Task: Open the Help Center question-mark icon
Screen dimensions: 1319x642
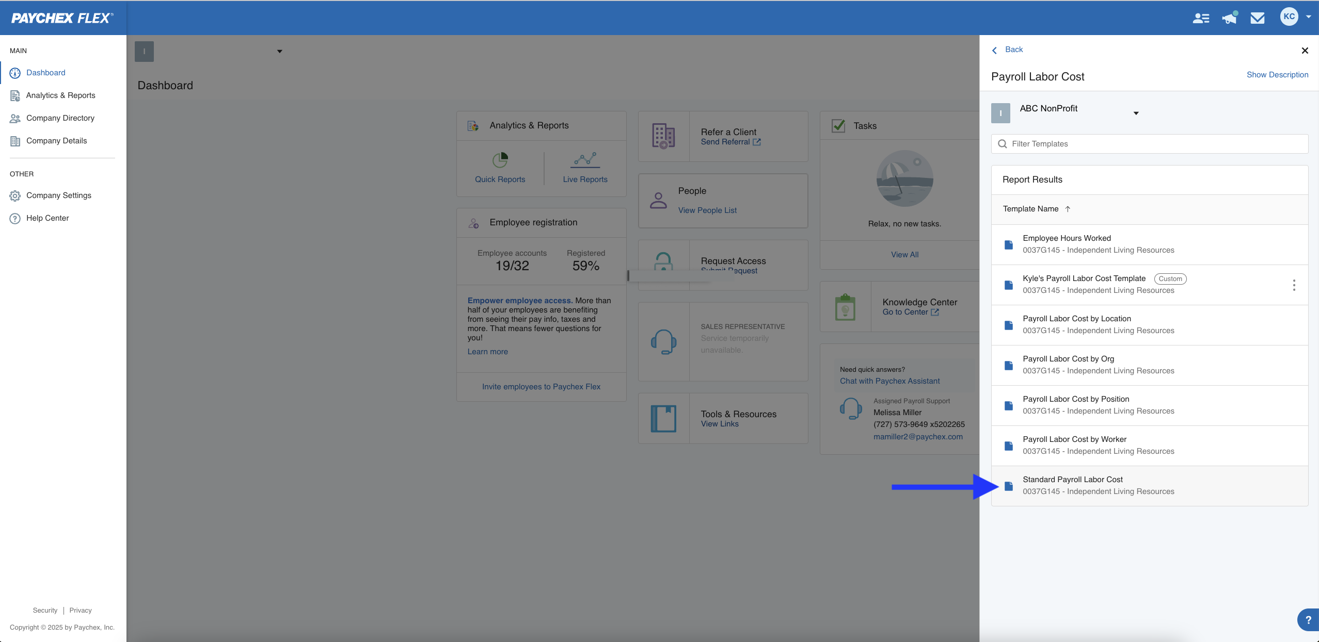Action: point(14,218)
